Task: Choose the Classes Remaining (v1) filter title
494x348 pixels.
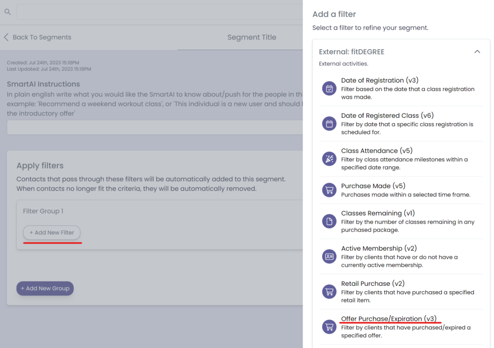Action: [x=378, y=213]
